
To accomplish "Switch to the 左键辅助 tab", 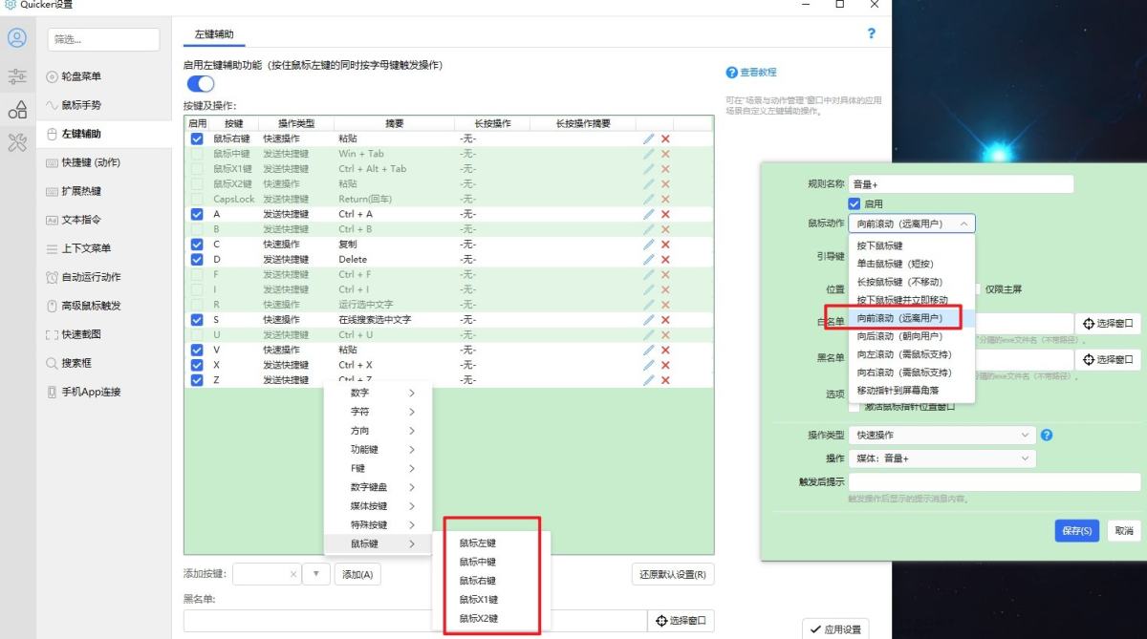I will pyautogui.click(x=214, y=33).
